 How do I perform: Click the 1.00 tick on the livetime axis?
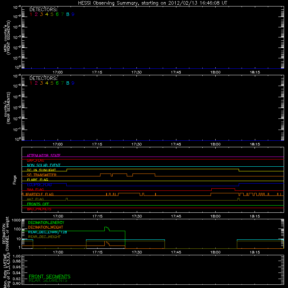pyautogui.click(x=17, y=256)
